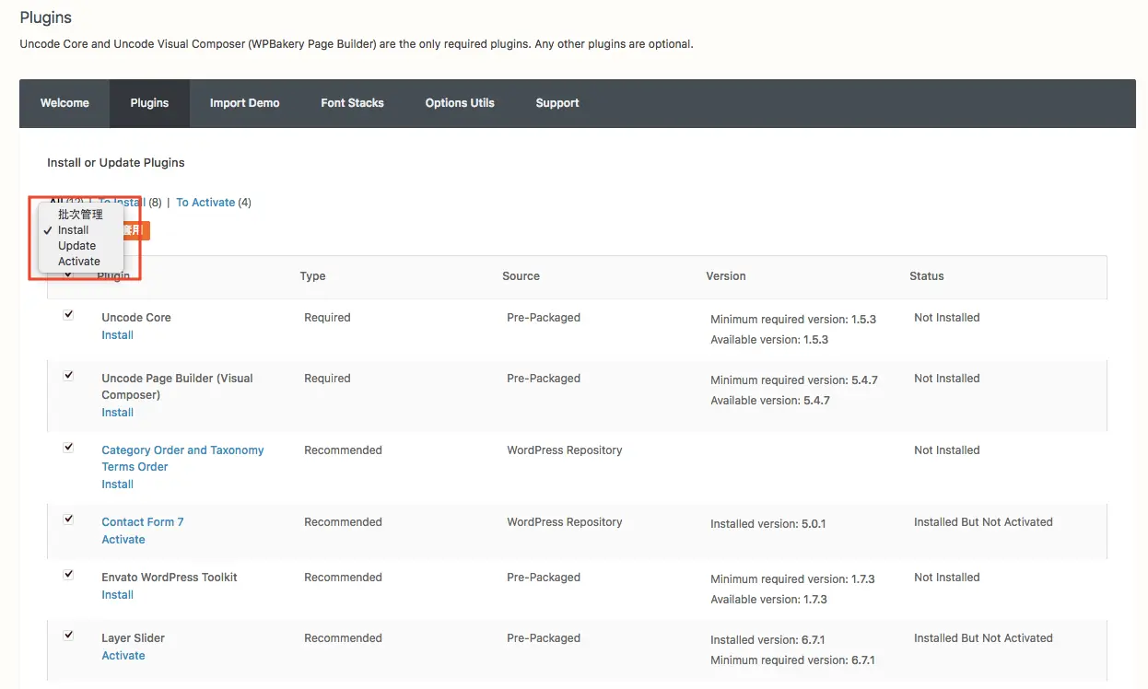Click the Type column header
This screenshot has width=1148, height=689.
[x=312, y=276]
